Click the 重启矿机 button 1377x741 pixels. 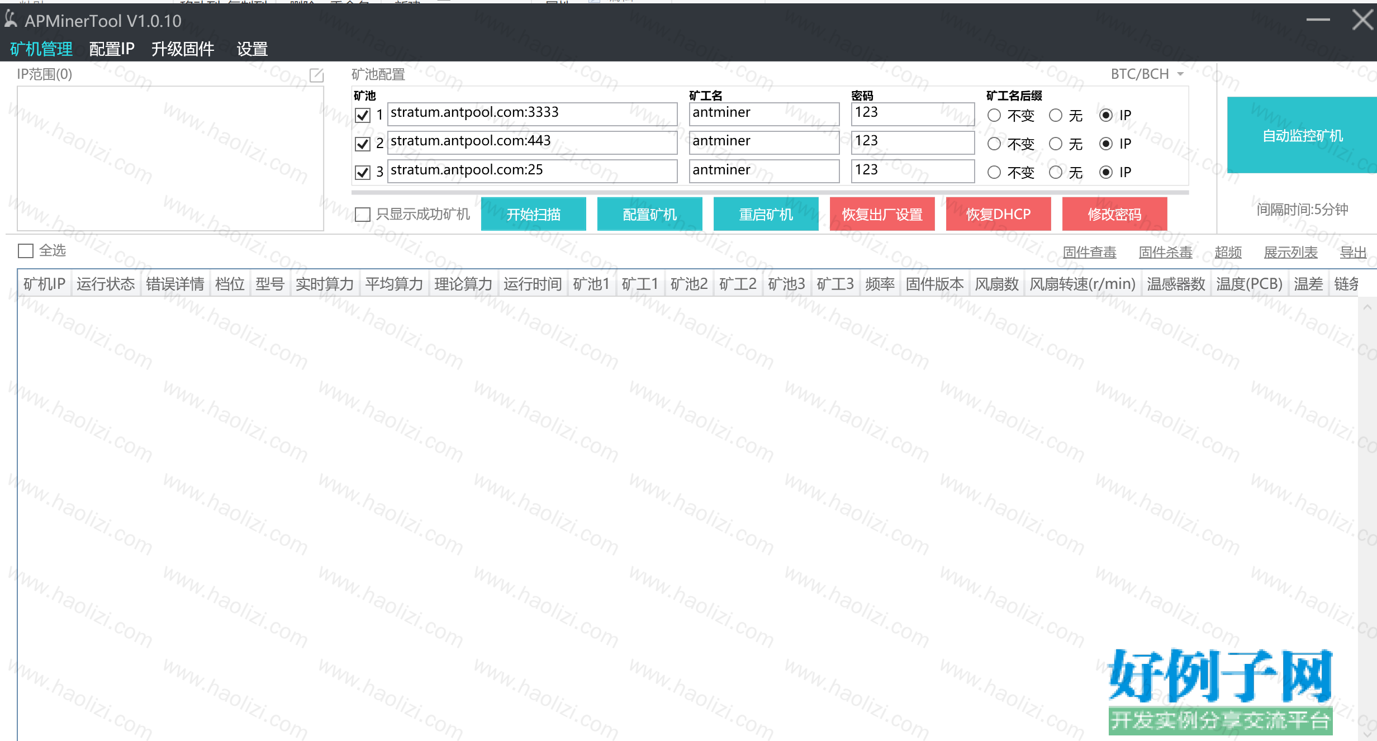tap(766, 214)
